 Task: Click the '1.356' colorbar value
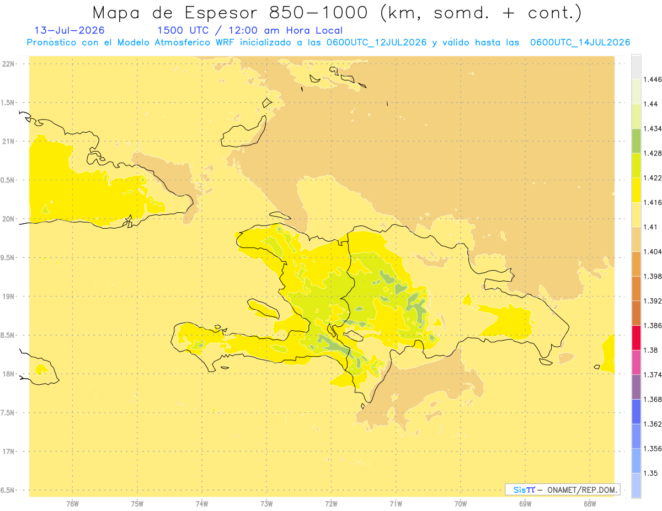pos(654,449)
